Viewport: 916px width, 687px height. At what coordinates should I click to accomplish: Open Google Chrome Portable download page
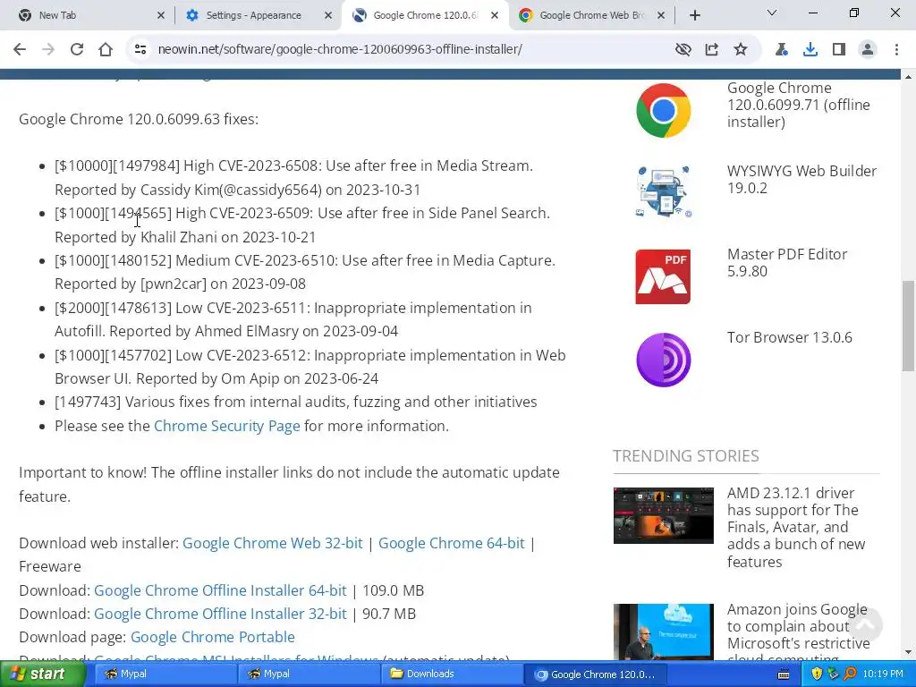[x=213, y=637]
